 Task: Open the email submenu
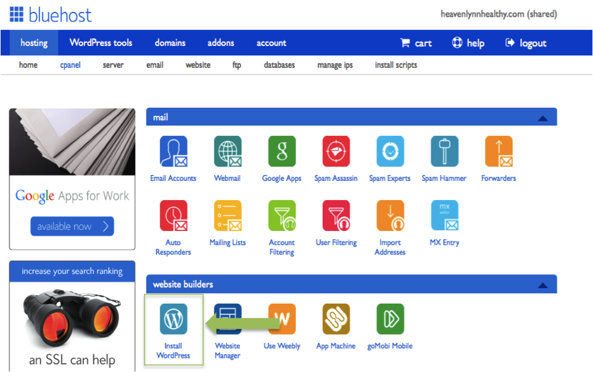click(155, 65)
